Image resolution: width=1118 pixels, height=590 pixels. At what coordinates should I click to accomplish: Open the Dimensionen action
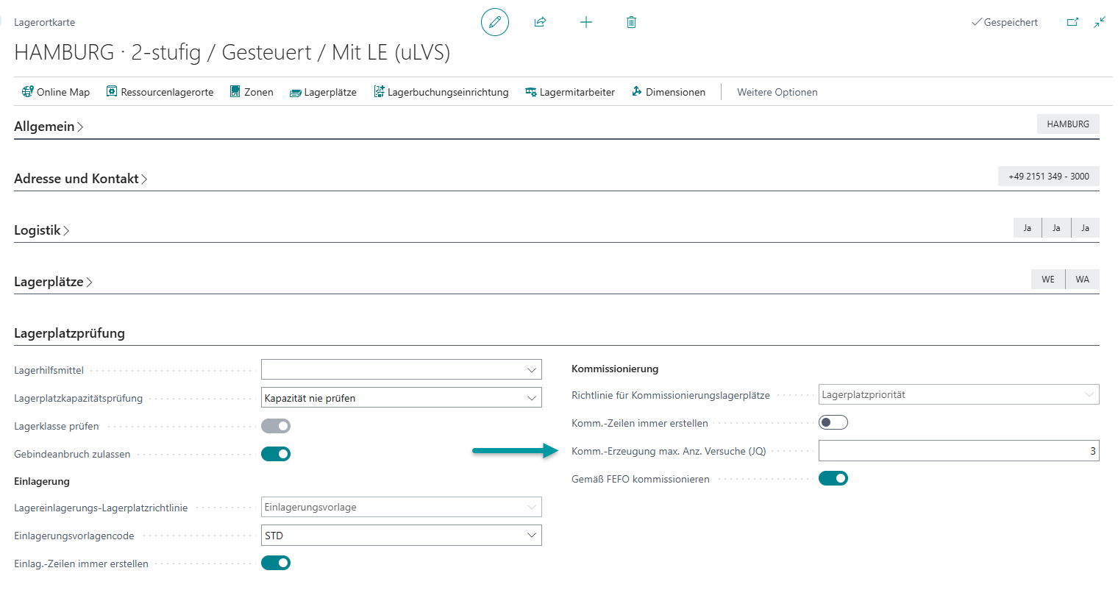(x=669, y=92)
